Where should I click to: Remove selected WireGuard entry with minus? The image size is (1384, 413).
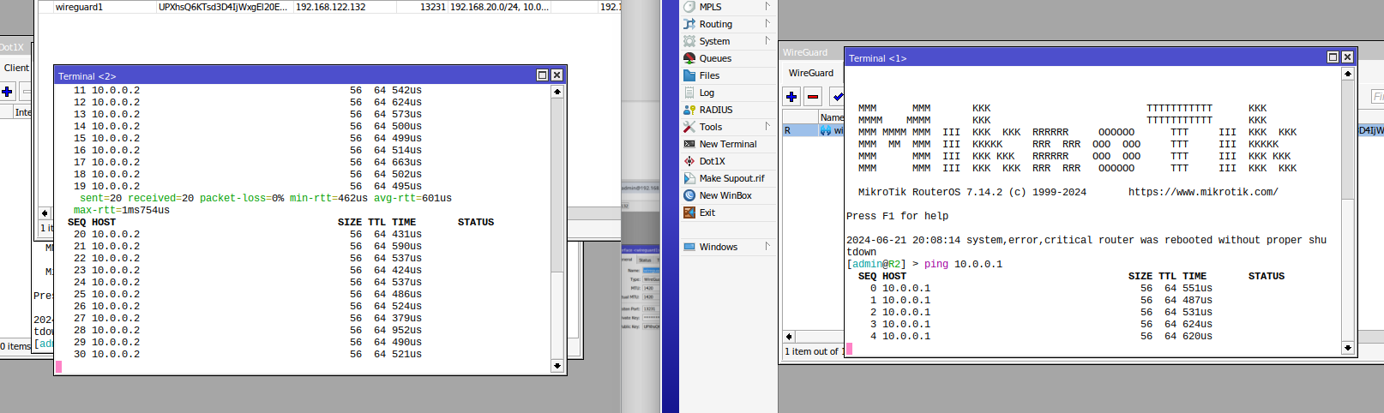(813, 97)
